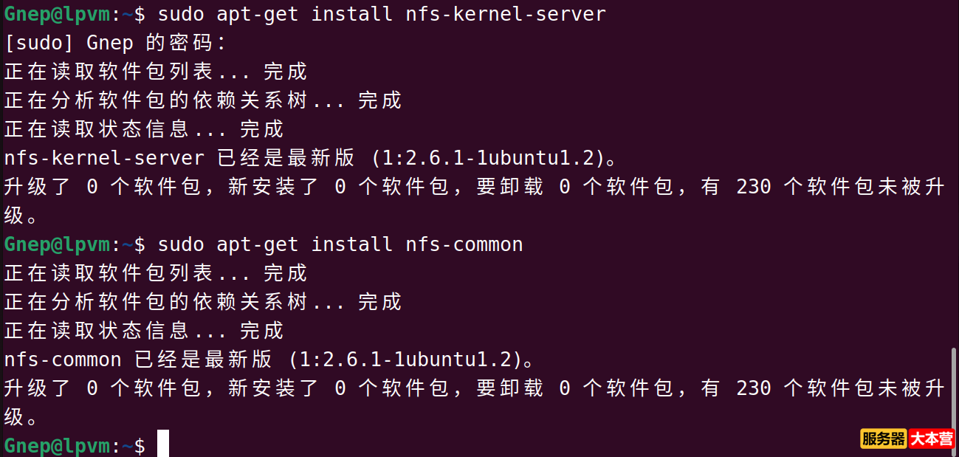Click the word sudo in the first command
The width and height of the screenshot is (959, 457).
pyautogui.click(x=181, y=14)
